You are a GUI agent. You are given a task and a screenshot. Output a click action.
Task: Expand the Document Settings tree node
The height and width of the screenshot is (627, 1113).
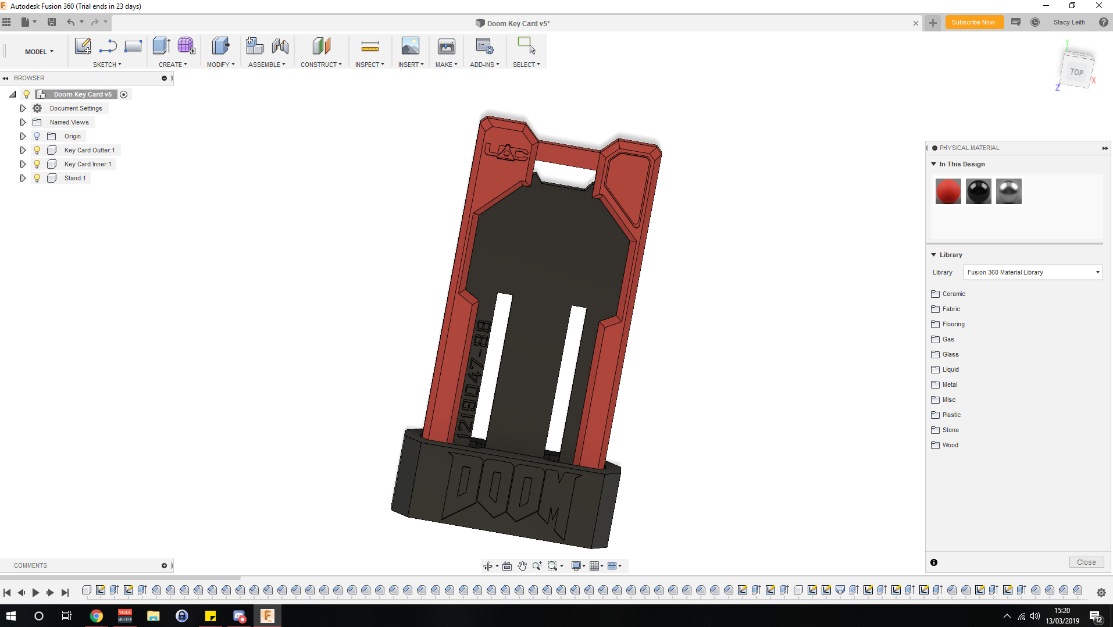coord(23,108)
